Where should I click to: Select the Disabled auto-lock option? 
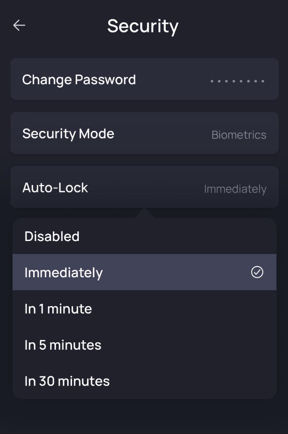(145, 236)
